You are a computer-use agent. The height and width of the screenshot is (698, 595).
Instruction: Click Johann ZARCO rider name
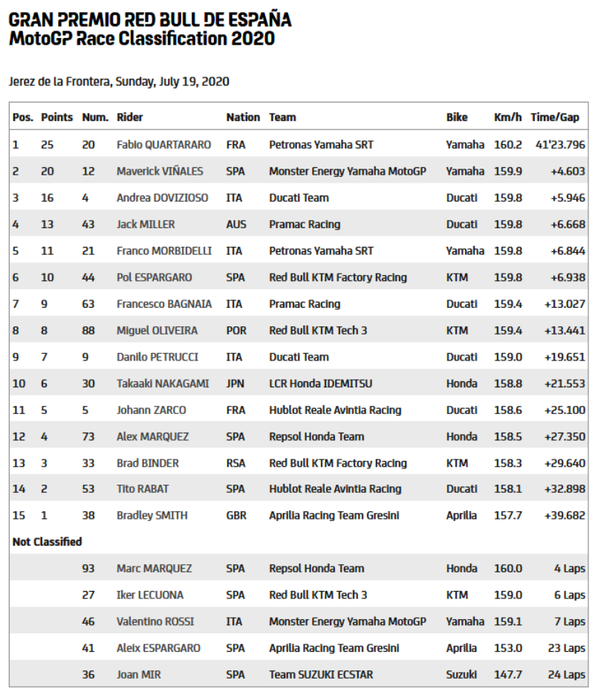[152, 410]
